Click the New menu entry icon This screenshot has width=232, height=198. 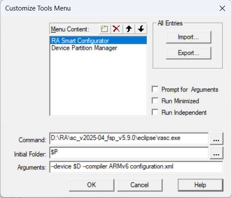[105, 29]
